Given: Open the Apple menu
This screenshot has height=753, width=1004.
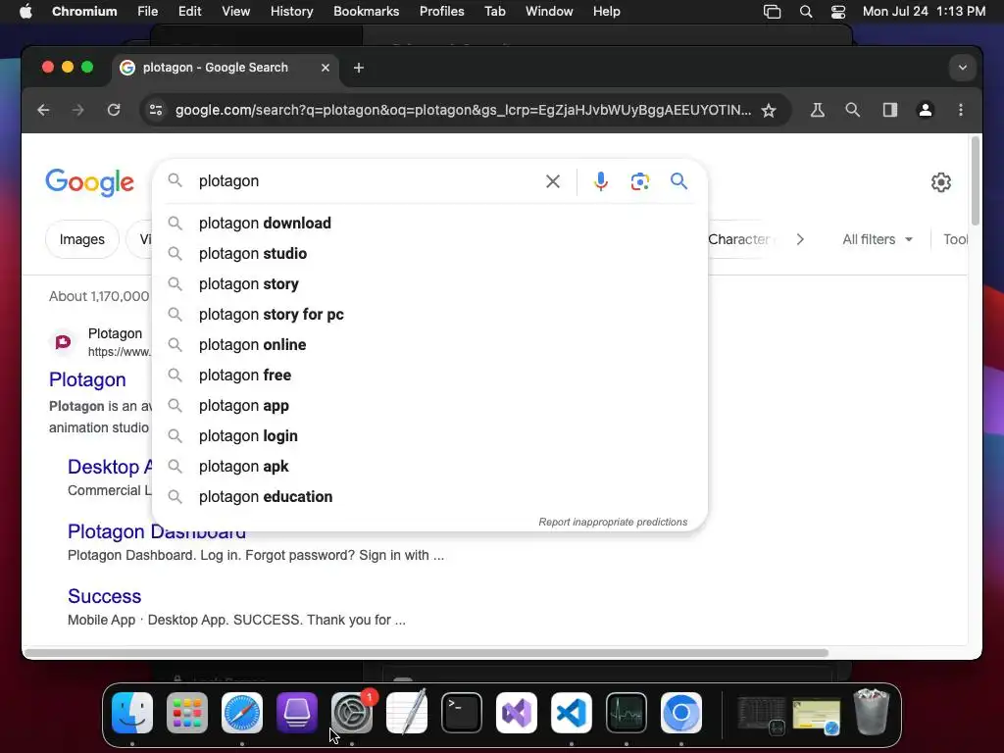Looking at the screenshot, I should pos(25,12).
